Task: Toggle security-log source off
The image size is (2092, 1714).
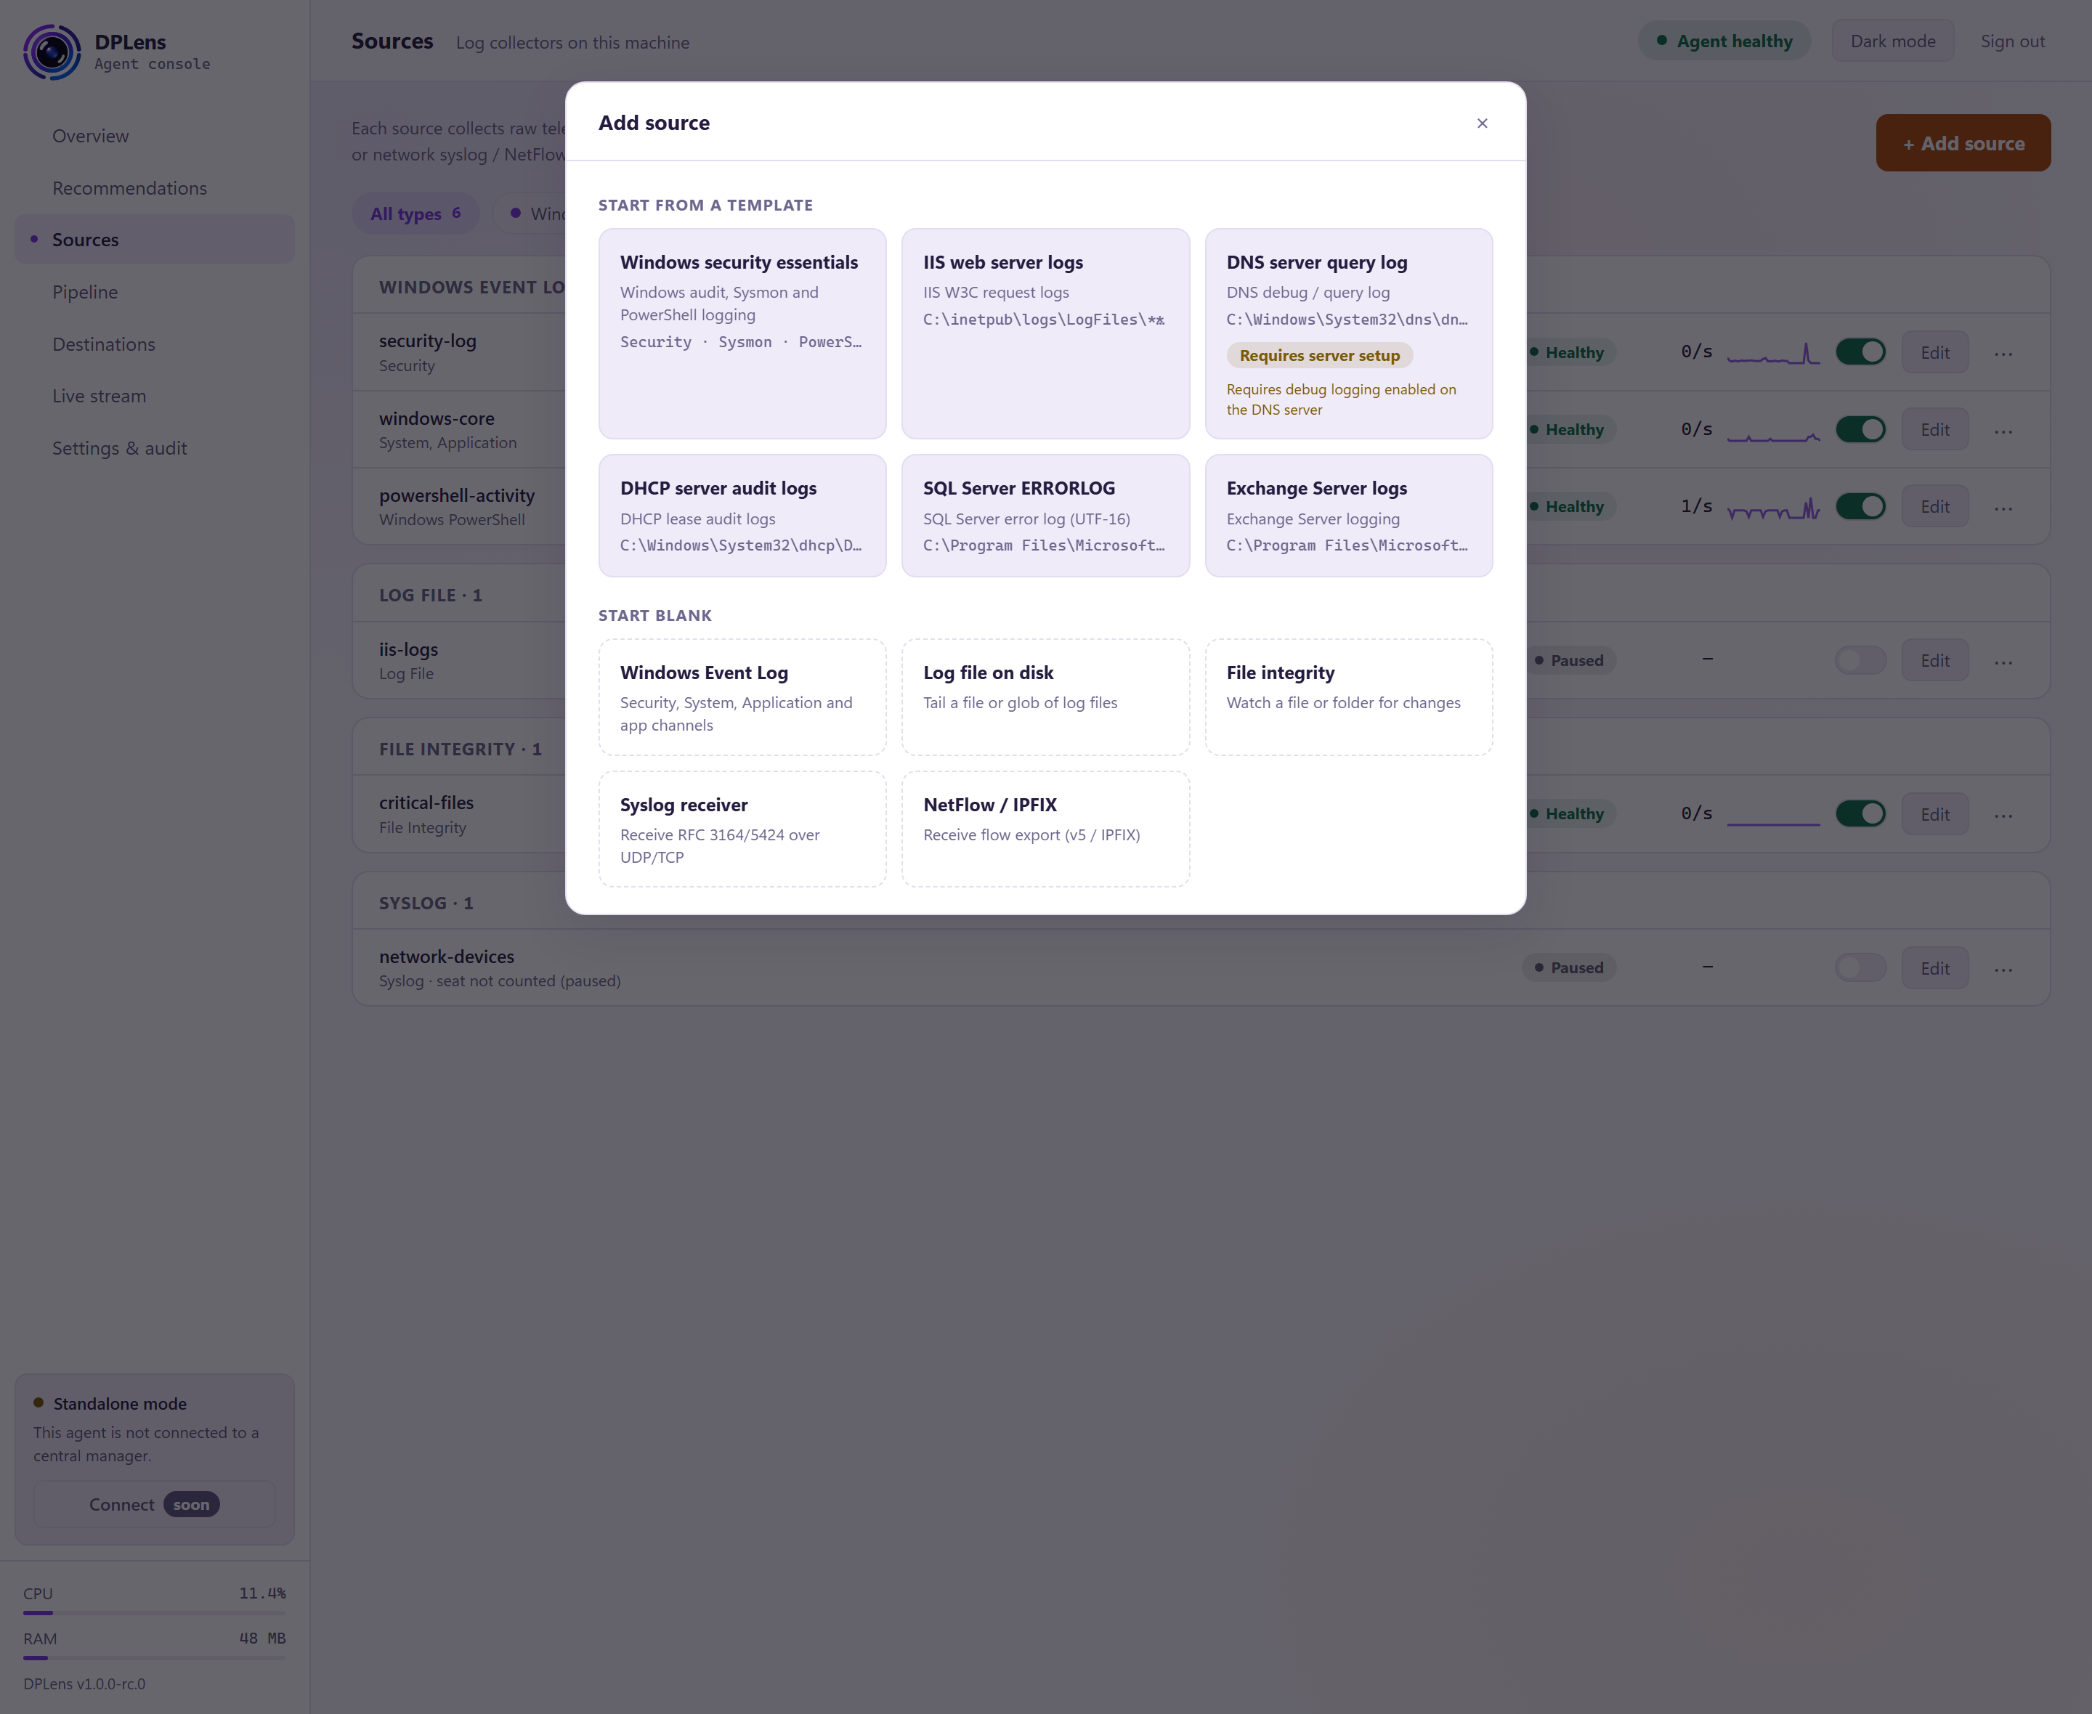Action: pyautogui.click(x=1860, y=352)
